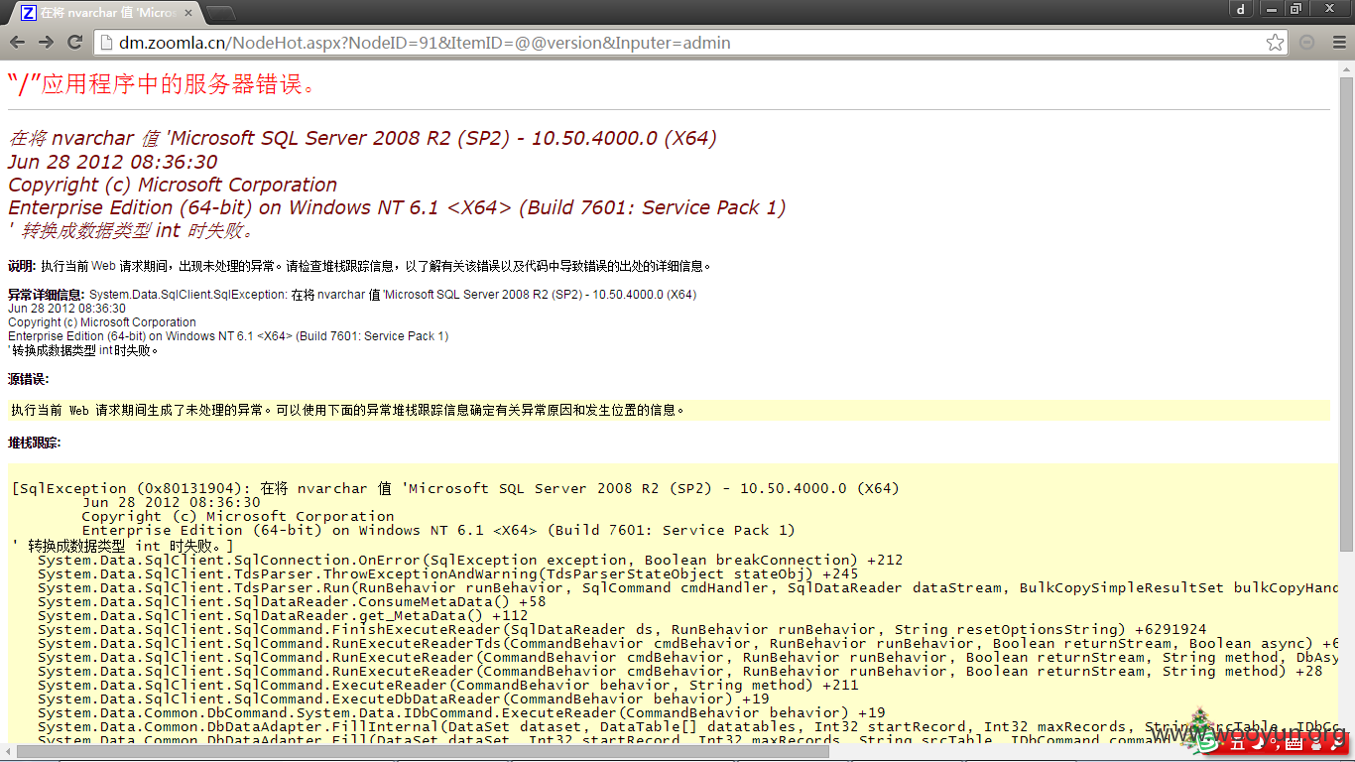1355x762 pixels.
Task: Go forward to the next page
Action: pos(46,43)
